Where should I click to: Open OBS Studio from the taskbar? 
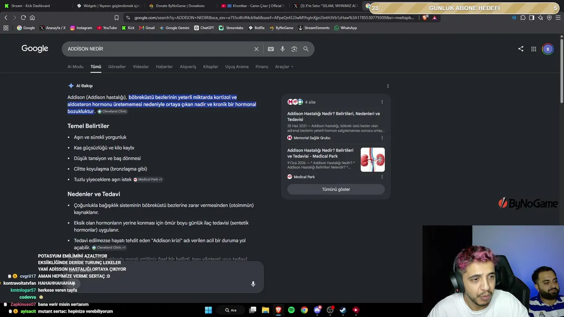330,310
